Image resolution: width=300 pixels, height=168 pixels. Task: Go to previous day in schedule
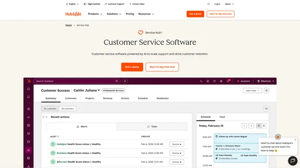pos(244,126)
